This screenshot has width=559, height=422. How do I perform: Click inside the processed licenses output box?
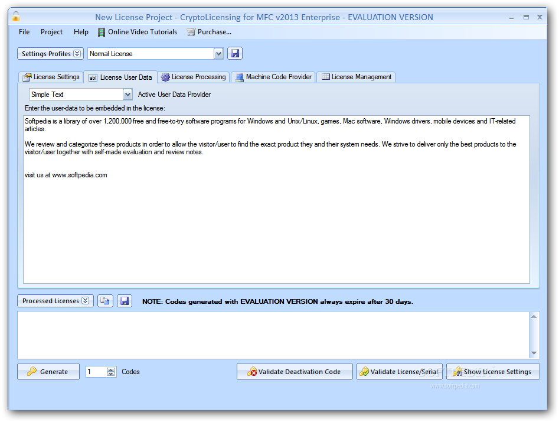(x=273, y=335)
